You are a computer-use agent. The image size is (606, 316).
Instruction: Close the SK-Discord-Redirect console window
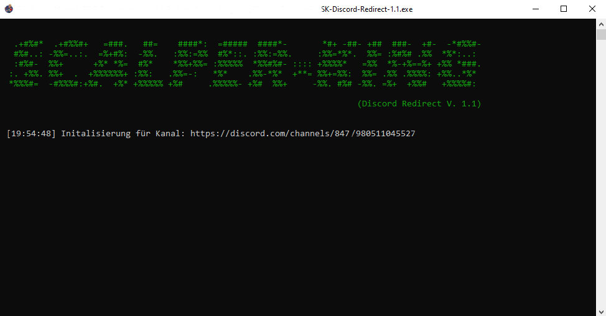click(x=592, y=9)
